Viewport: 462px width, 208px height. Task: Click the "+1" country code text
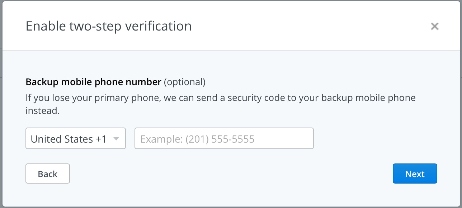[x=101, y=139]
